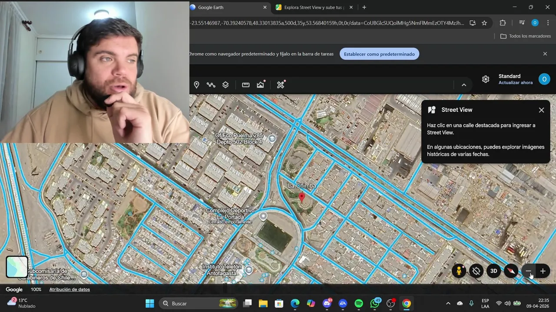This screenshot has height=312, width=556.
Task: Open the Google account avatar in Earth
Action: tap(544, 79)
